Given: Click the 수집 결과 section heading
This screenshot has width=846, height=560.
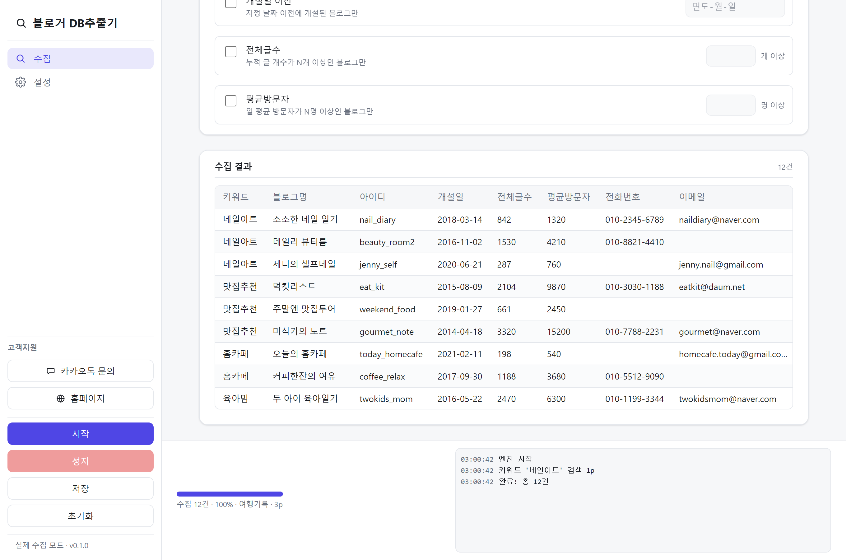Looking at the screenshot, I should 233,166.
